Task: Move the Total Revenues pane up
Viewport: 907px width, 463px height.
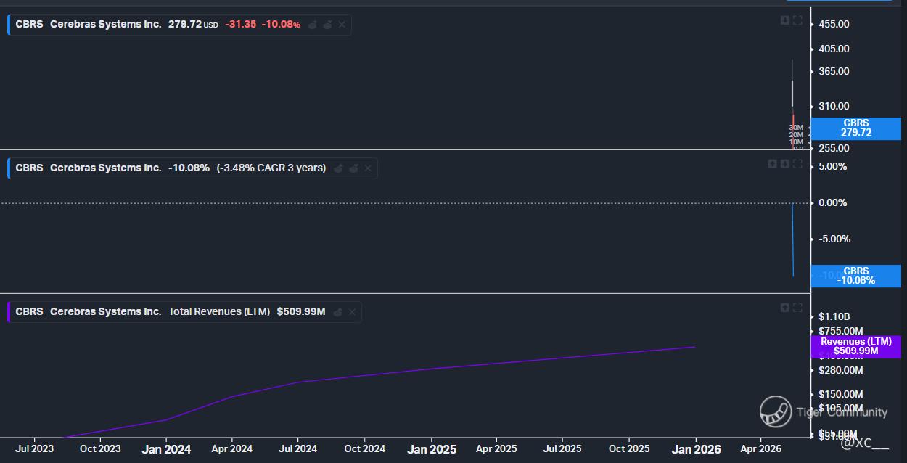Action: click(x=784, y=308)
